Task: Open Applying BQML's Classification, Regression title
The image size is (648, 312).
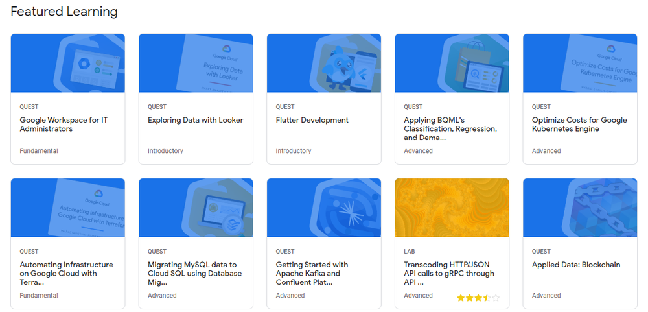Action: 450,128
